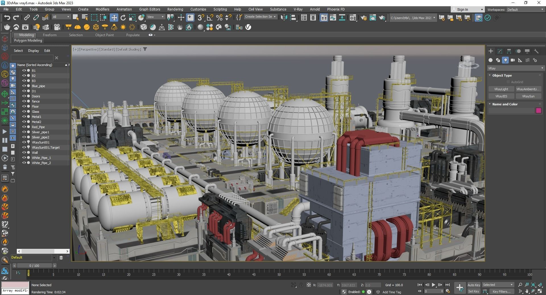
Task: Activate the Select and Link tool
Action: (x=27, y=18)
